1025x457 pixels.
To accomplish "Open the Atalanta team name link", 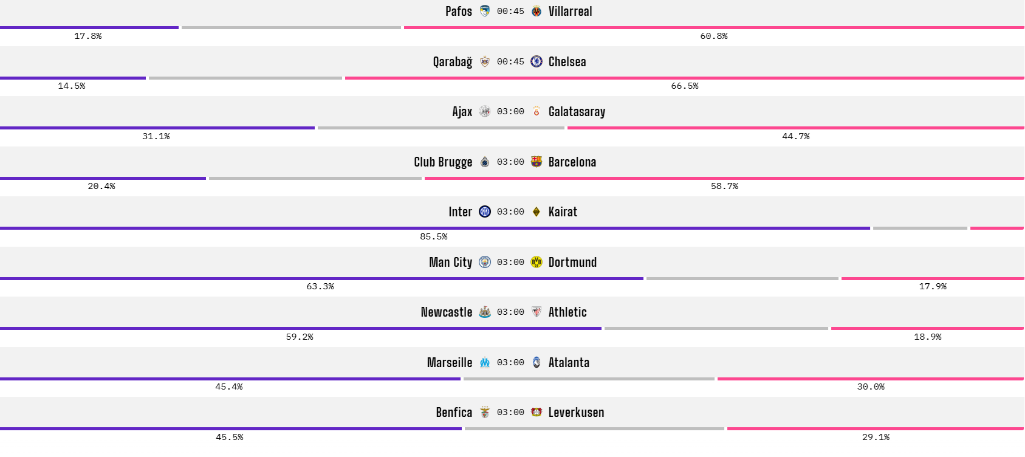I will (569, 362).
